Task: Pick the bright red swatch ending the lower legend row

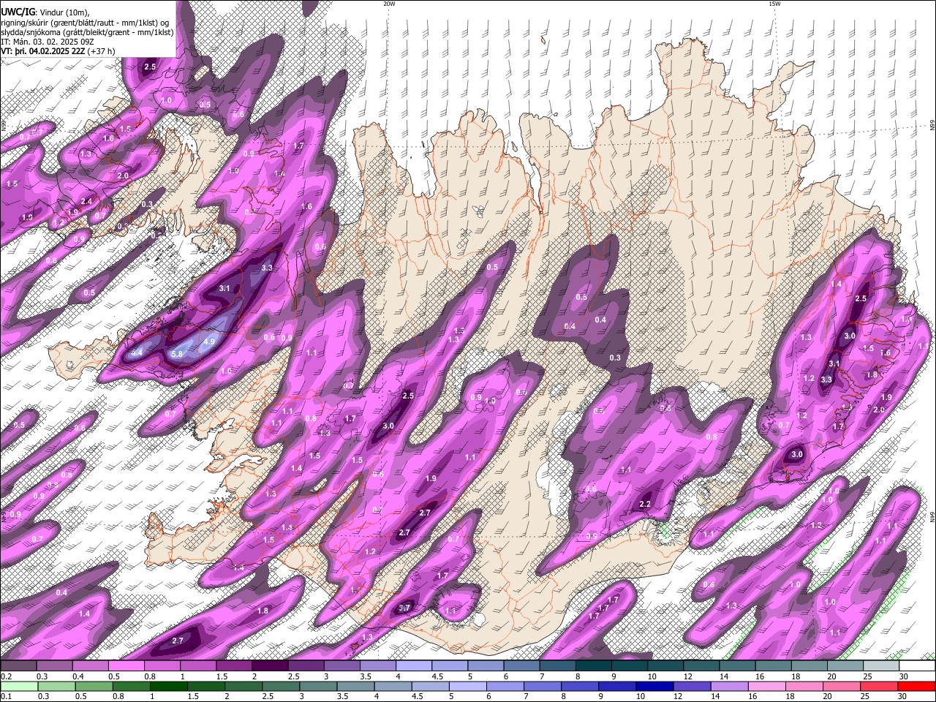Action: (917, 687)
